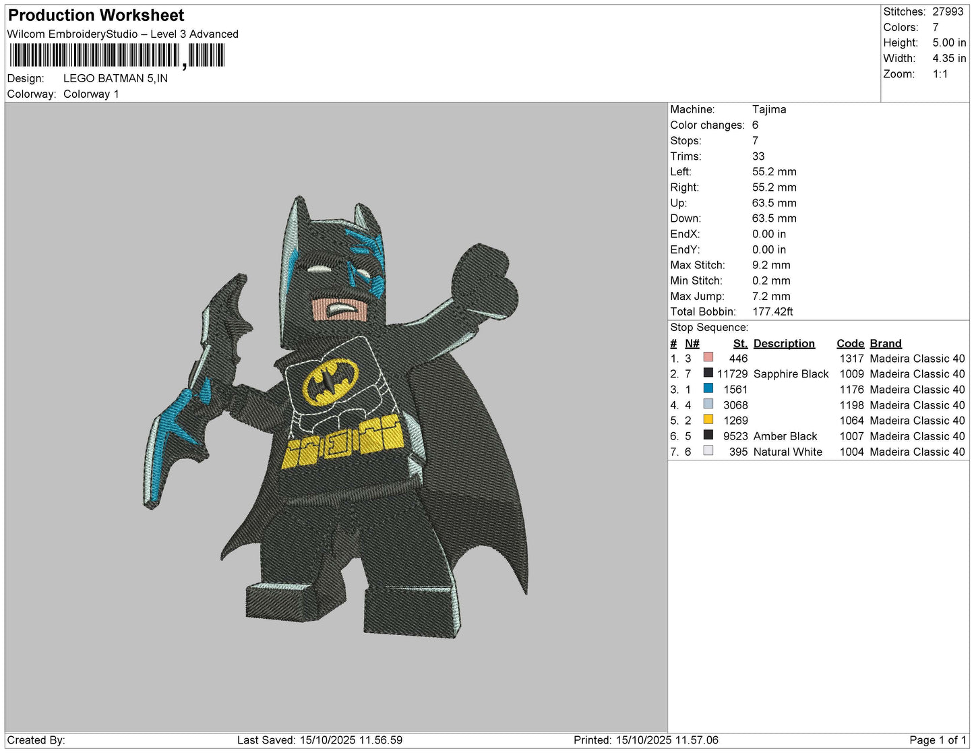The image size is (974, 753).
Task: Click the Page 1 of 1 footer text
Action: (x=938, y=740)
